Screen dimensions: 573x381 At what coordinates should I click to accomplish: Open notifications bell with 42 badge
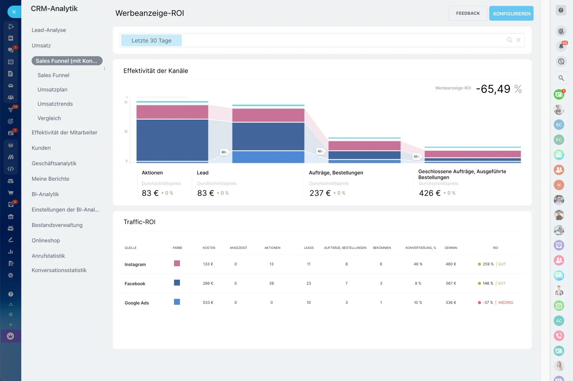tap(561, 46)
